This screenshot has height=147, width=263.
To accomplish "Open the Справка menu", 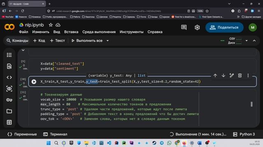I will tap(155, 32).
